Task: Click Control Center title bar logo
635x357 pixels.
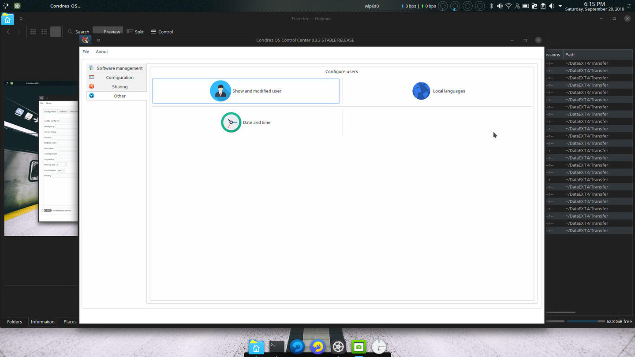Action: tap(86, 40)
